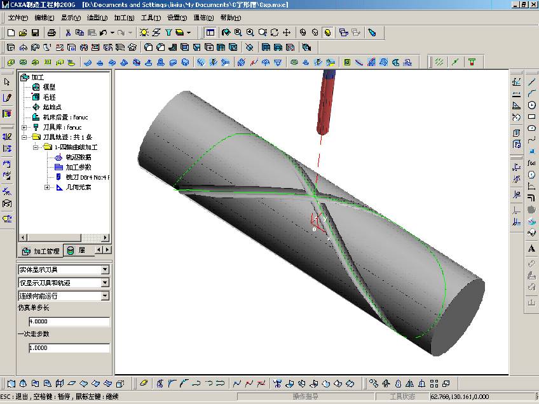
Task: Open the 实体显示刀具 dropdown
Action: (x=106, y=269)
